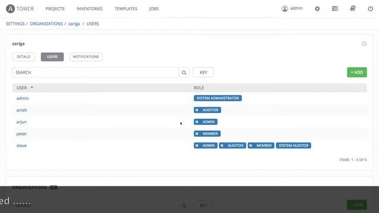Click the power logout icon

[370, 9]
